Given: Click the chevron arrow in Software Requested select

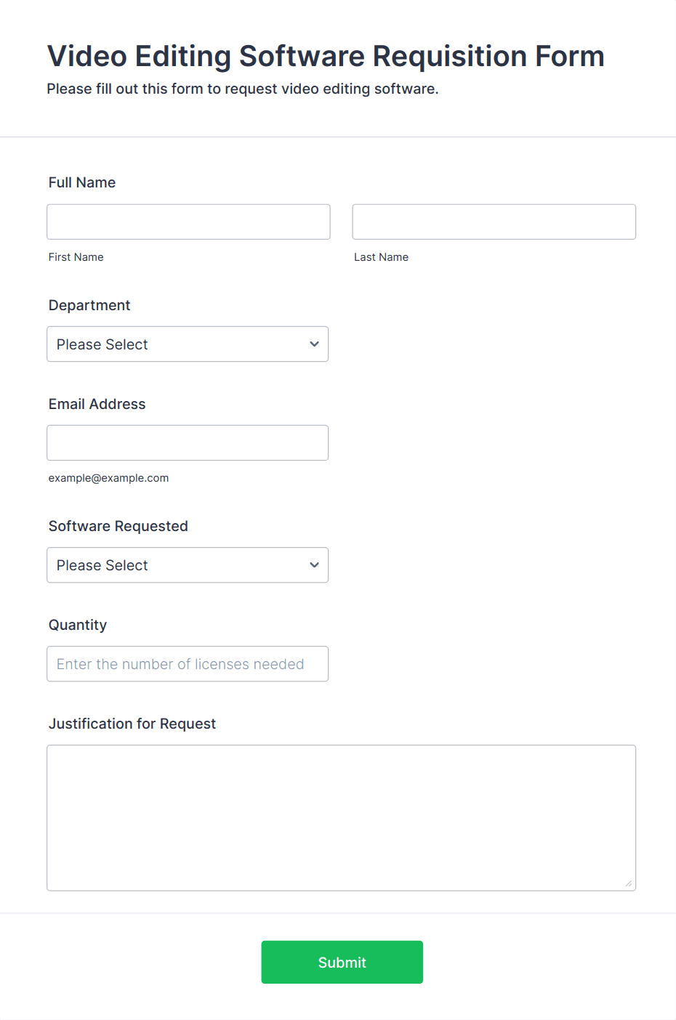Looking at the screenshot, I should pos(314,565).
